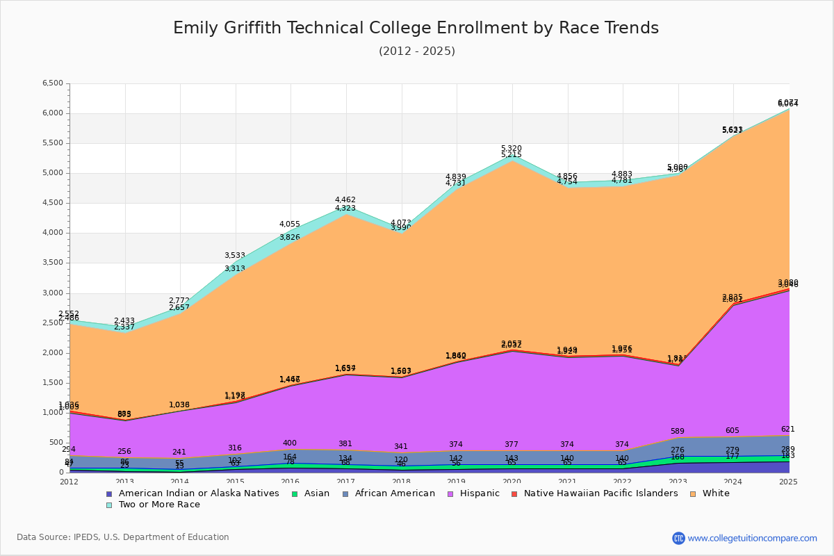This screenshot has height=556, width=834.
Task: Toggle the Hispanic series legend item
Action: [x=473, y=493]
